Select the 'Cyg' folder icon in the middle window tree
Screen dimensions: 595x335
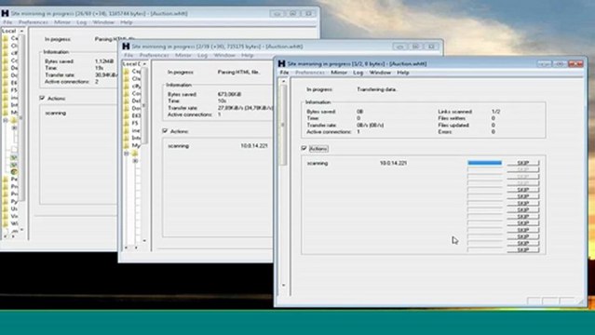coord(127,72)
